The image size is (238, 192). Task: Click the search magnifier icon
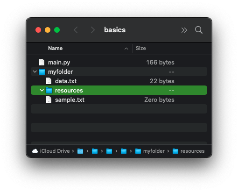(199, 30)
